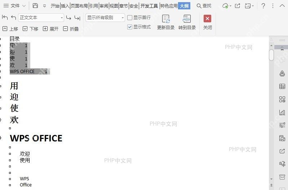Open the 文件 menu
Screen dimensions: 288x190
coord(14,6)
